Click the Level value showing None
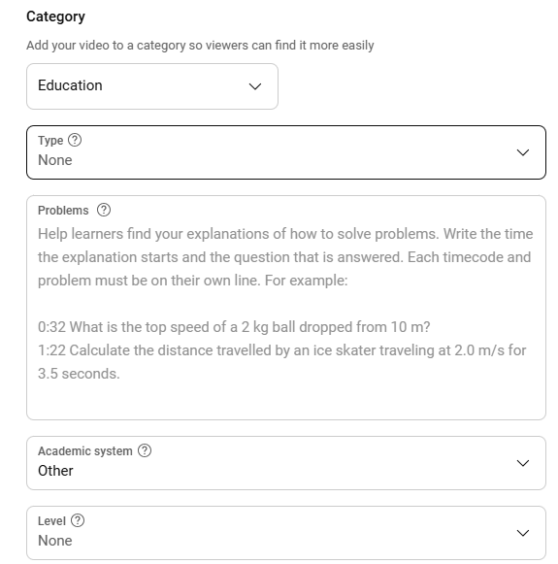The height and width of the screenshot is (564, 558). (55, 541)
